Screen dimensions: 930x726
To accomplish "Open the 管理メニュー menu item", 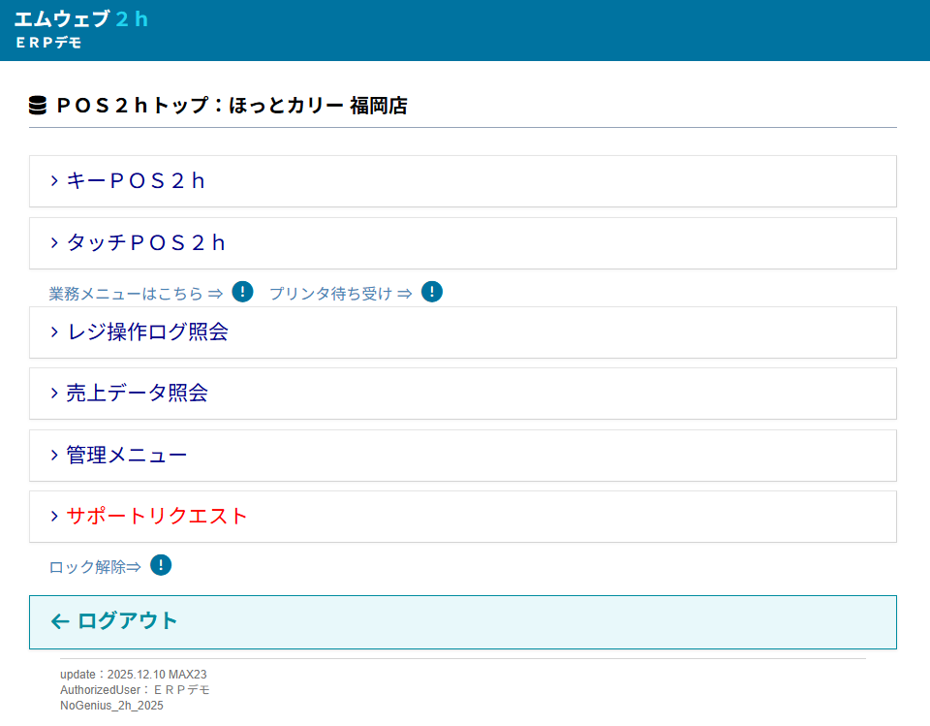I will [127, 456].
